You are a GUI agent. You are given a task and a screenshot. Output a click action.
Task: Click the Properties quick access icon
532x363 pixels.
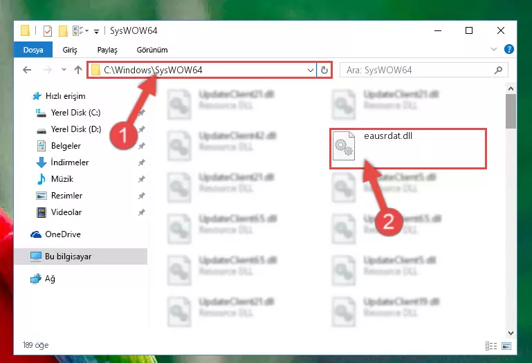[48, 31]
